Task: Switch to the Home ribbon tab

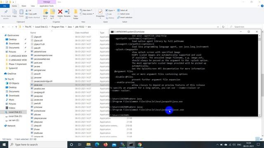Action: point(14,6)
